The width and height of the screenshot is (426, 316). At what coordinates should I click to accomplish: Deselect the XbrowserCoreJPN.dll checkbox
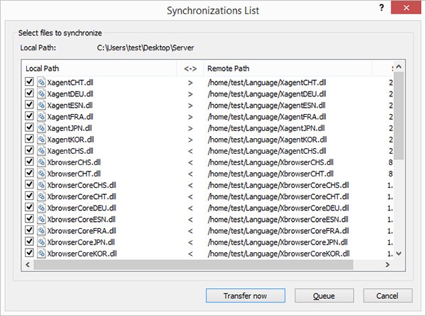click(x=29, y=242)
